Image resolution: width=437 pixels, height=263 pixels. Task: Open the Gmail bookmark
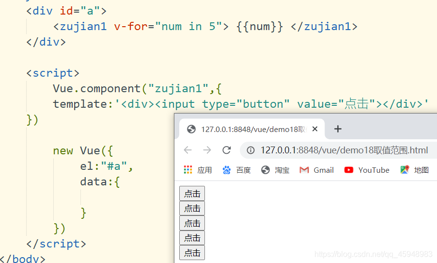click(x=316, y=170)
